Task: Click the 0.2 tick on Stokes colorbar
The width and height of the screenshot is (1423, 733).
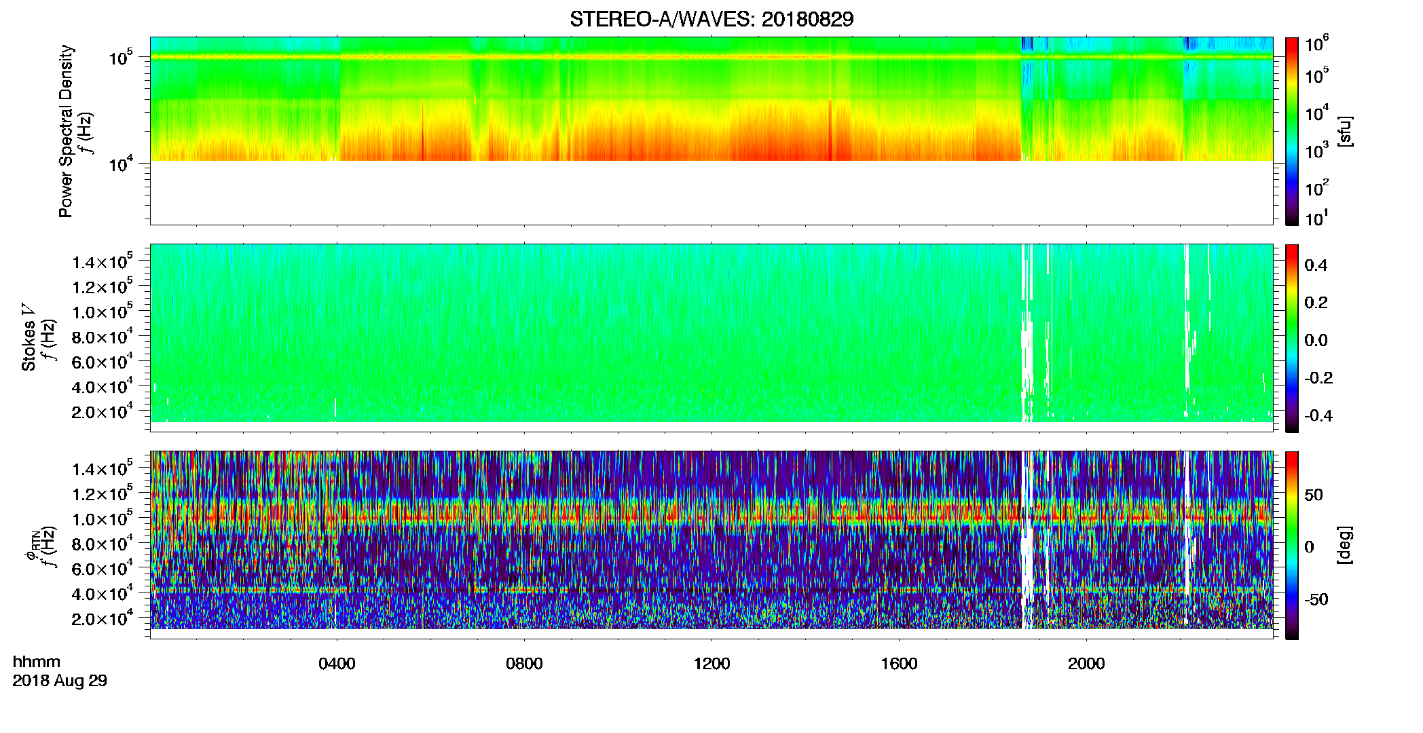Action: (1316, 302)
